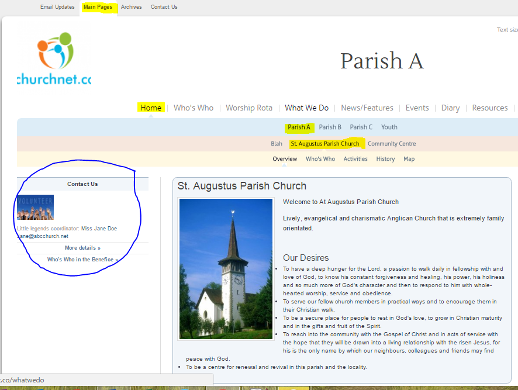
Task: Click the St. Augustus church photo
Action: click(x=226, y=269)
